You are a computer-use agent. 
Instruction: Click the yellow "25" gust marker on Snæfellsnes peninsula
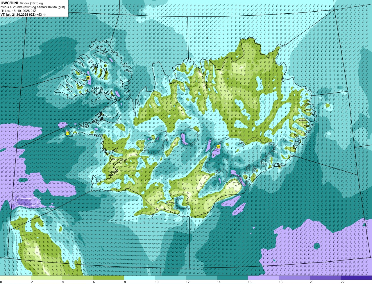(68, 133)
